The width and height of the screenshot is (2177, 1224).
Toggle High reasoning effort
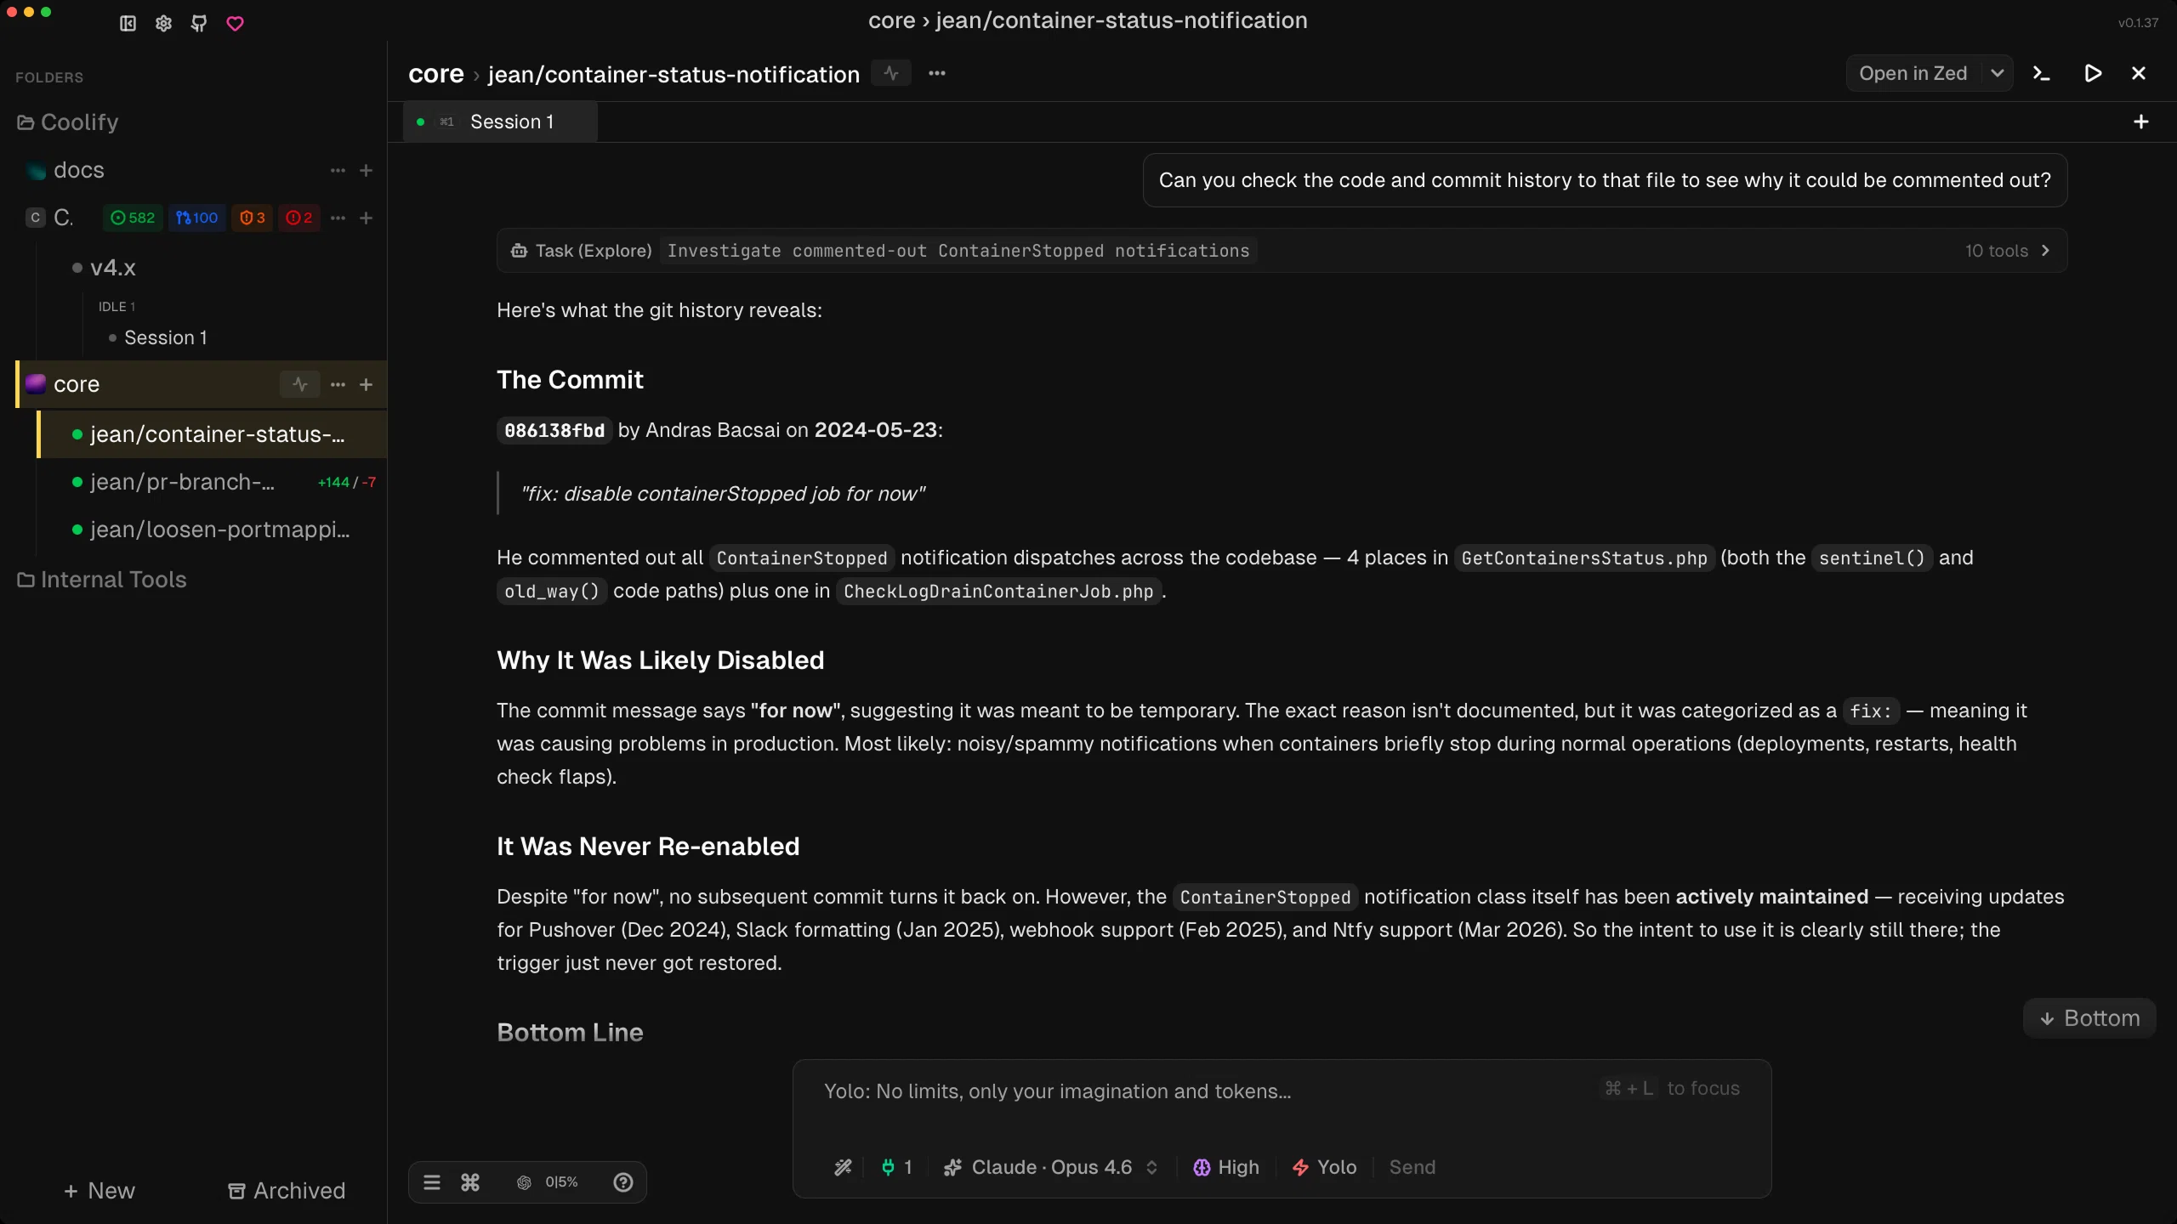(x=1225, y=1167)
